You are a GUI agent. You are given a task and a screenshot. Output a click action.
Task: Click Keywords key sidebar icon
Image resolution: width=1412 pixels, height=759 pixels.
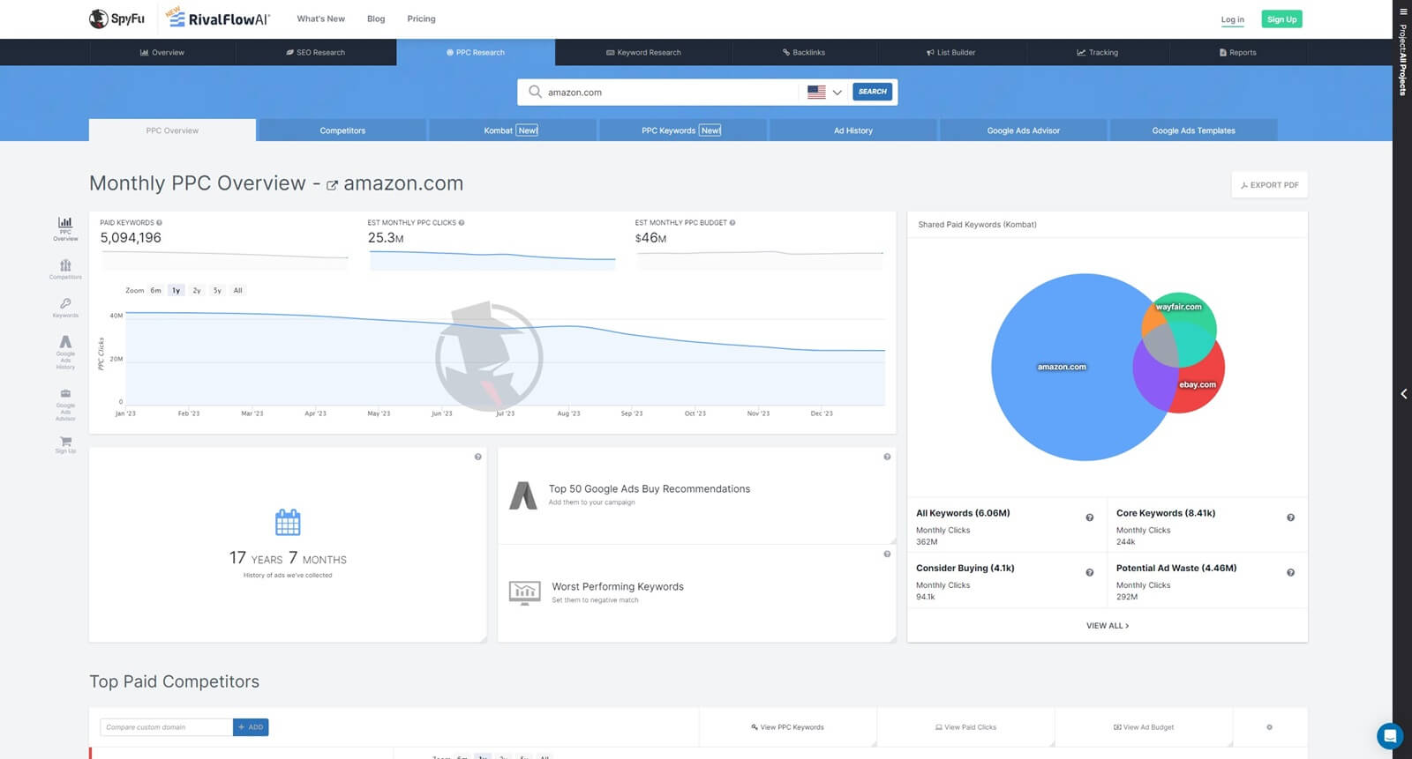point(65,307)
